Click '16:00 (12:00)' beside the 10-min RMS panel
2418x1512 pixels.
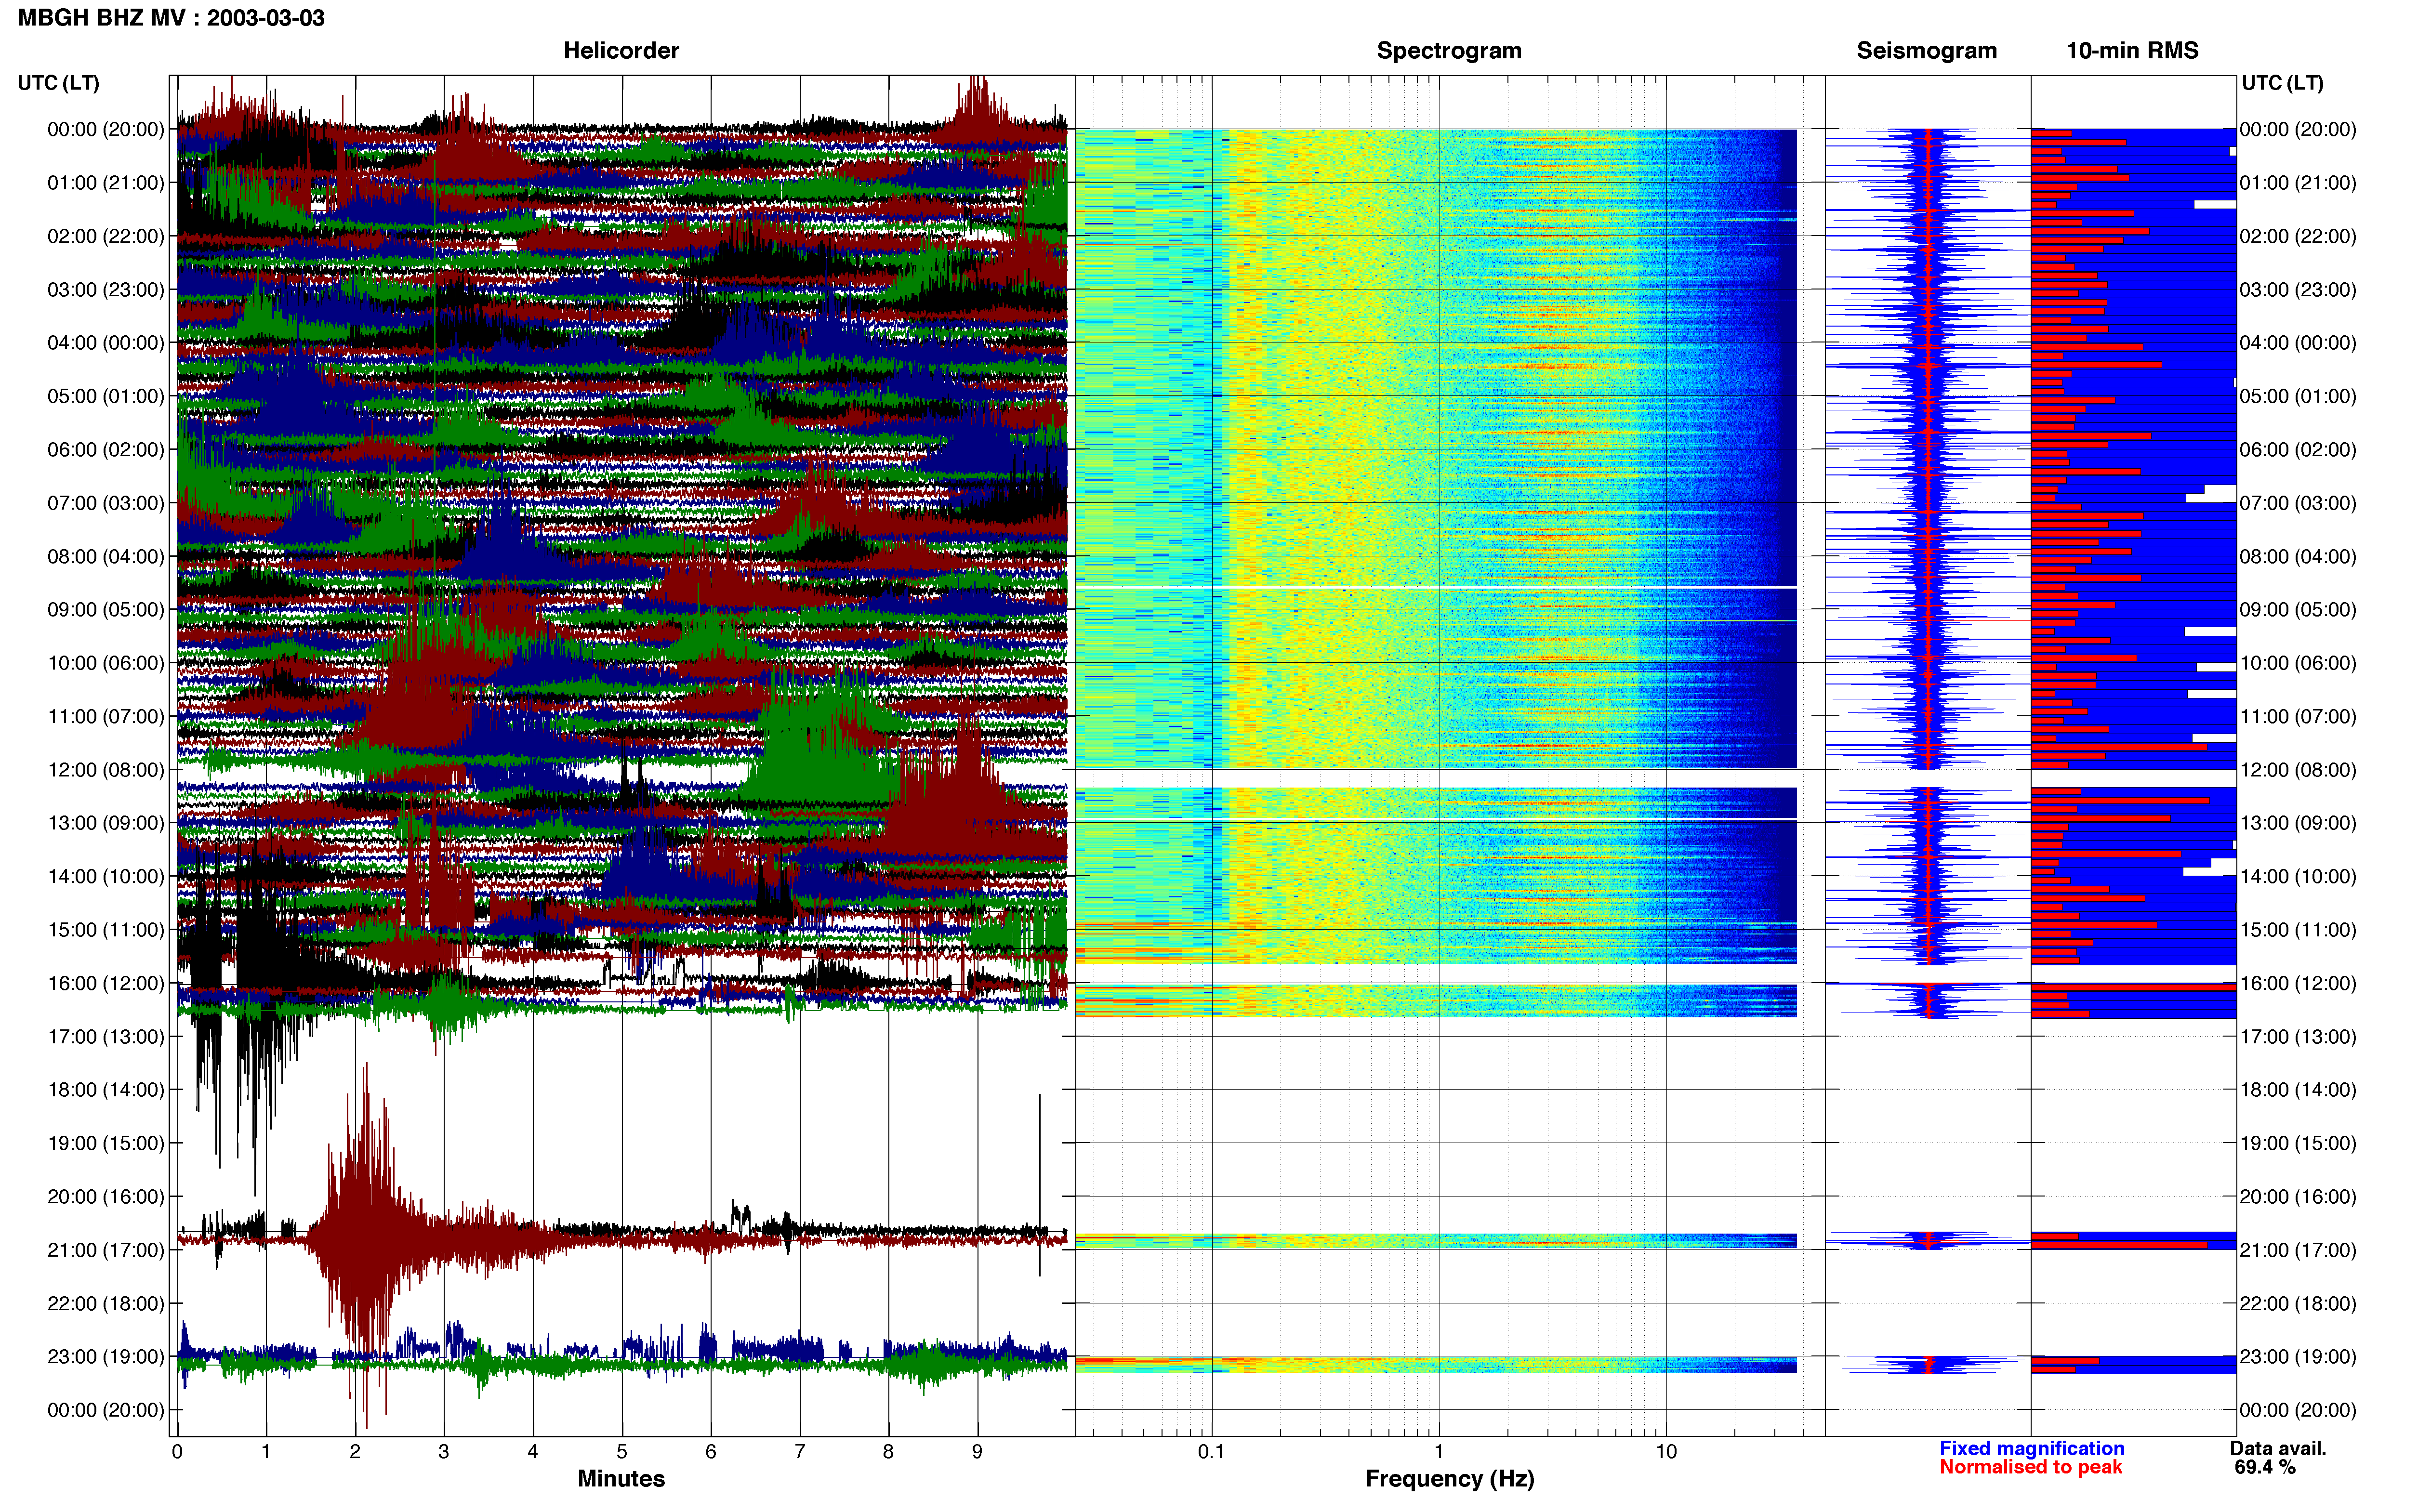(2298, 983)
